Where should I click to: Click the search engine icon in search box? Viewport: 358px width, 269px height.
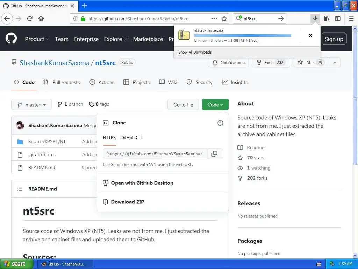pyautogui.click(x=239, y=18)
